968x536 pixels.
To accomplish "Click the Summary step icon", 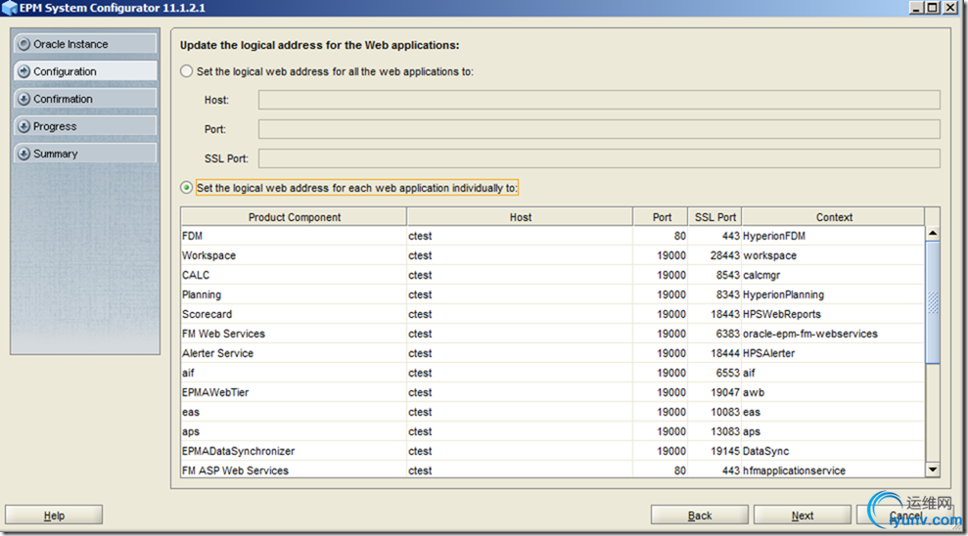I will click(x=24, y=154).
